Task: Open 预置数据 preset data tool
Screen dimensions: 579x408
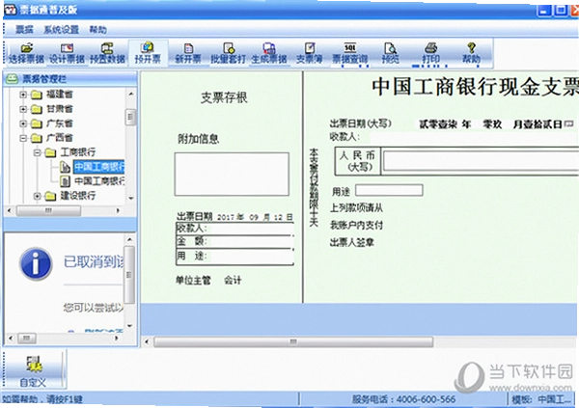Action: point(107,54)
